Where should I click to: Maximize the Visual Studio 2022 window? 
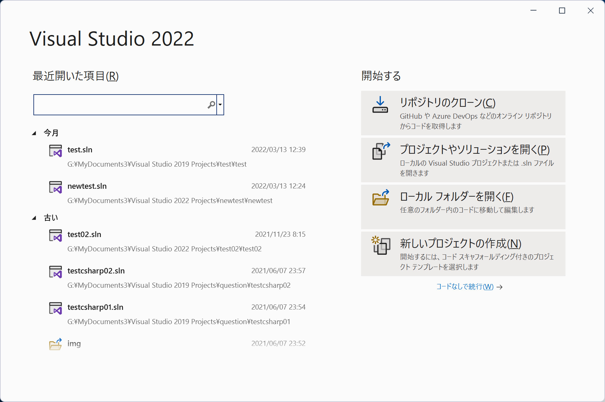coord(562,11)
